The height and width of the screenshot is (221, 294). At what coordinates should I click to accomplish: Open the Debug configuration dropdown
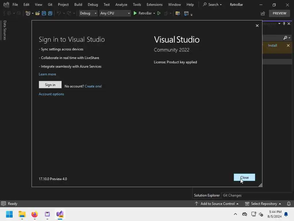pyautogui.click(x=88, y=13)
